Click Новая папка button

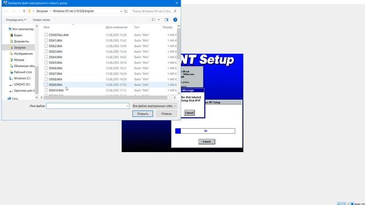41,20
